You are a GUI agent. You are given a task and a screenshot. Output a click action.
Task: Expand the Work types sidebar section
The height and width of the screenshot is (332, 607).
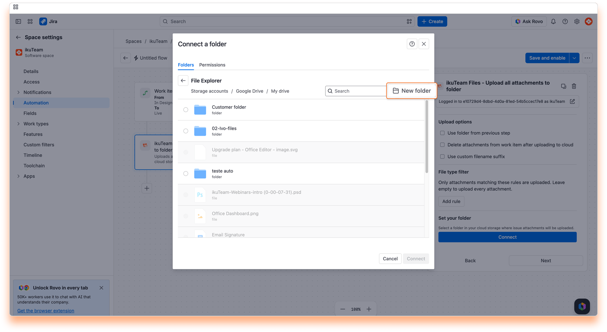pos(18,124)
